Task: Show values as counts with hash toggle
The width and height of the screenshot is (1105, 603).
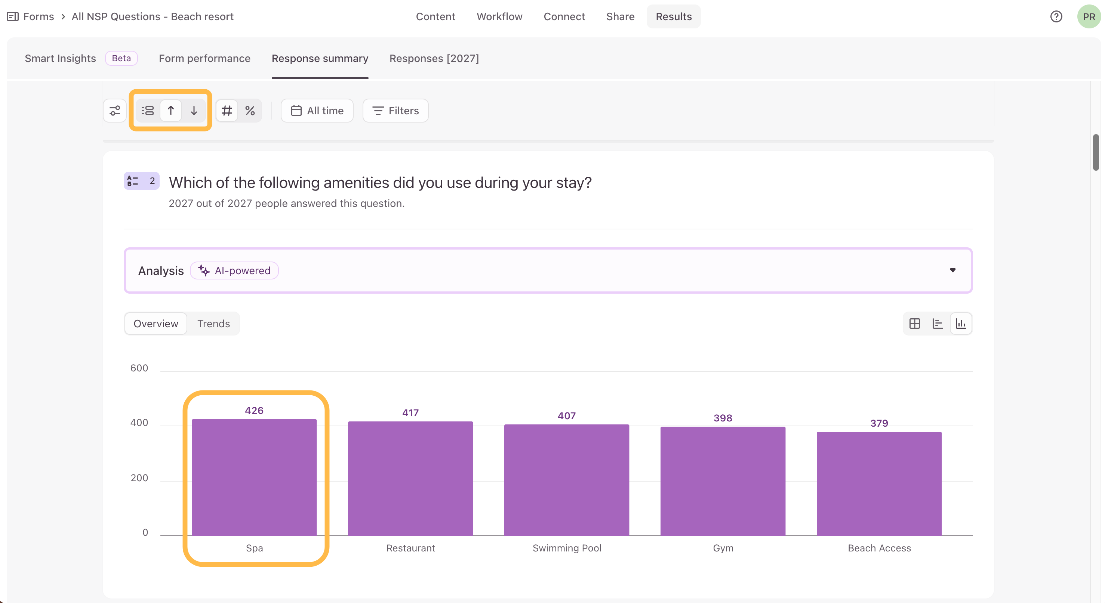Action: click(227, 111)
